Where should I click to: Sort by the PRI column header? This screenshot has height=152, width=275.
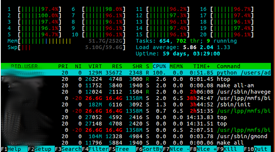pyautogui.click(x=63, y=66)
